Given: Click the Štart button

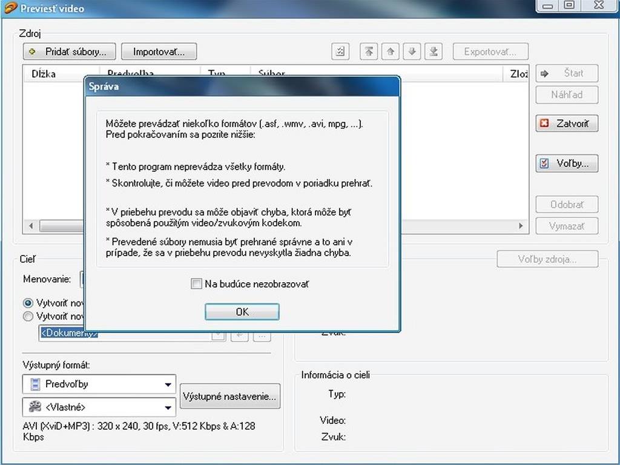Looking at the screenshot, I should click(x=567, y=73).
